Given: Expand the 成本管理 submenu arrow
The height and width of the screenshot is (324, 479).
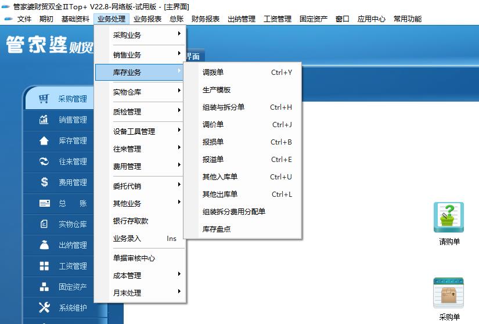Looking at the screenshot, I should click(179, 274).
